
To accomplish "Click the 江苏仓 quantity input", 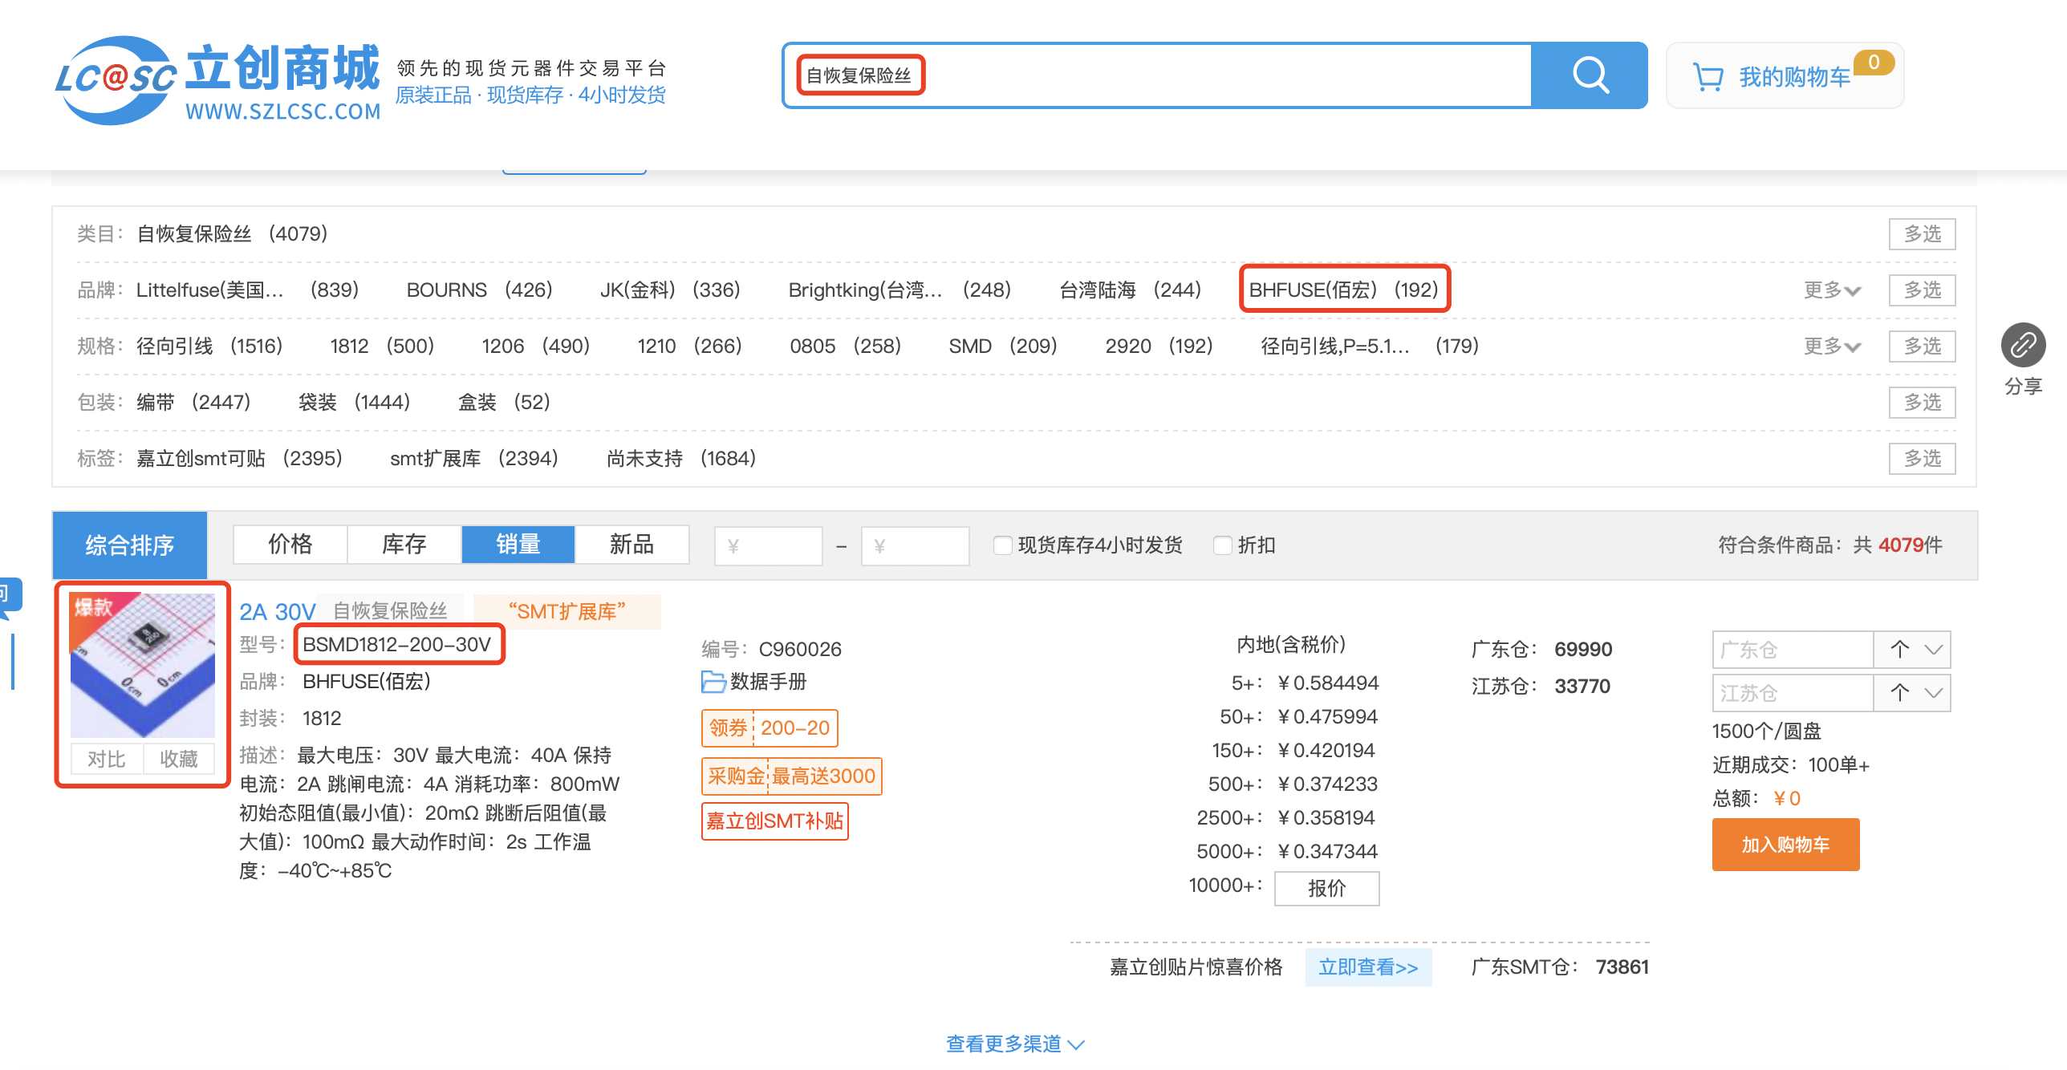I will pos(1793,693).
